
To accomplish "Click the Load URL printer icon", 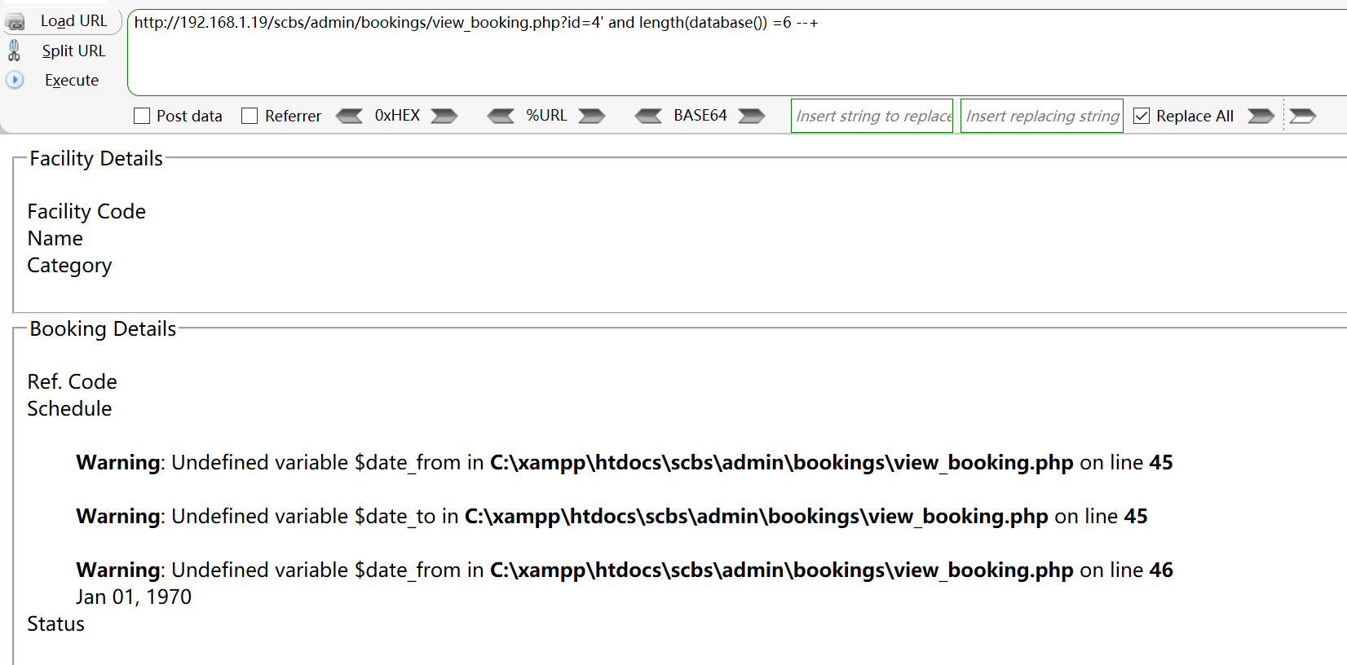I will click(15, 22).
